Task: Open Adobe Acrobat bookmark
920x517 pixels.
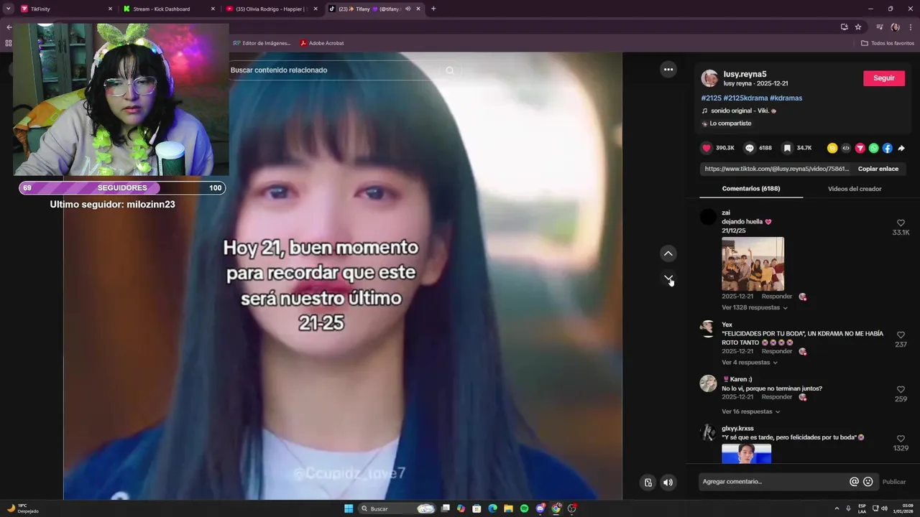Action: (x=322, y=43)
